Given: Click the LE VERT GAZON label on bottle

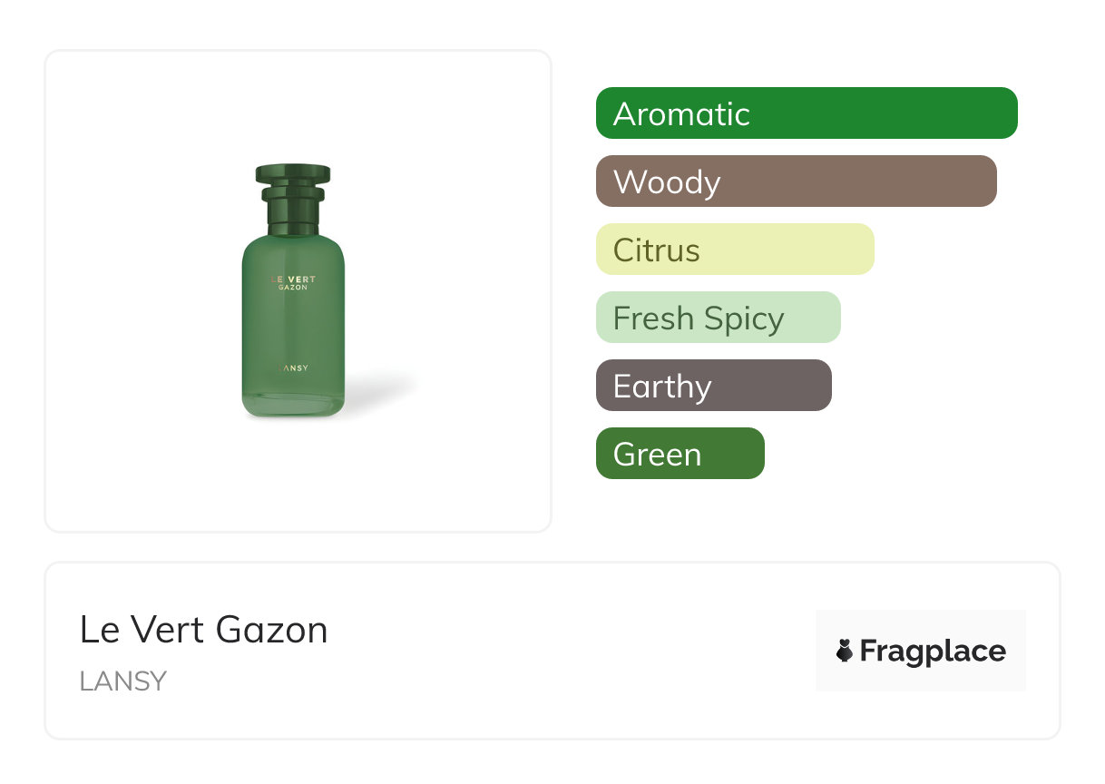Looking at the screenshot, I should pyautogui.click(x=293, y=283).
